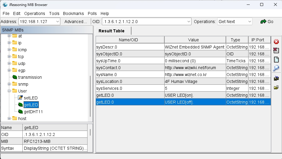Click the clear table icon

point(276,51)
